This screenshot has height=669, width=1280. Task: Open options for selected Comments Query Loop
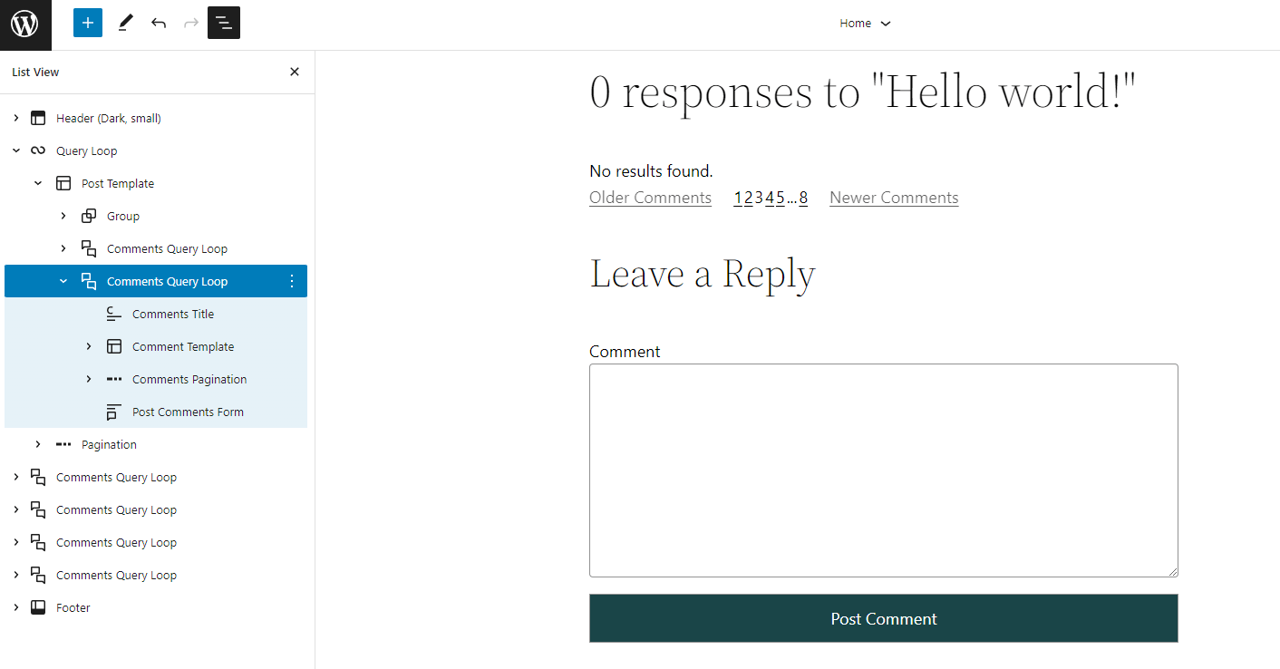[x=292, y=281]
